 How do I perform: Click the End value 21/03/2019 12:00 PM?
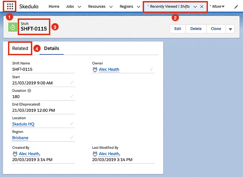pos(33,110)
